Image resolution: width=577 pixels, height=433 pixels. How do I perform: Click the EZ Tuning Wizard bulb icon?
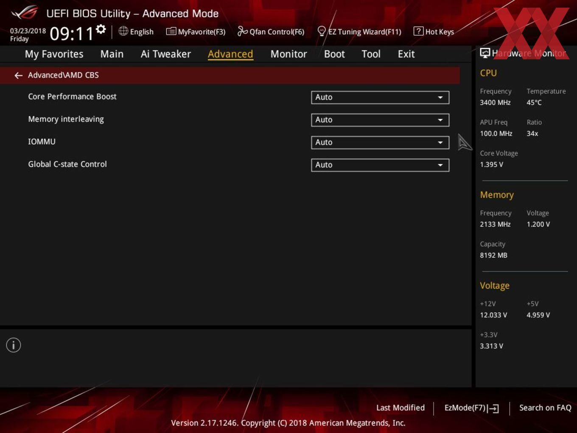(322, 31)
